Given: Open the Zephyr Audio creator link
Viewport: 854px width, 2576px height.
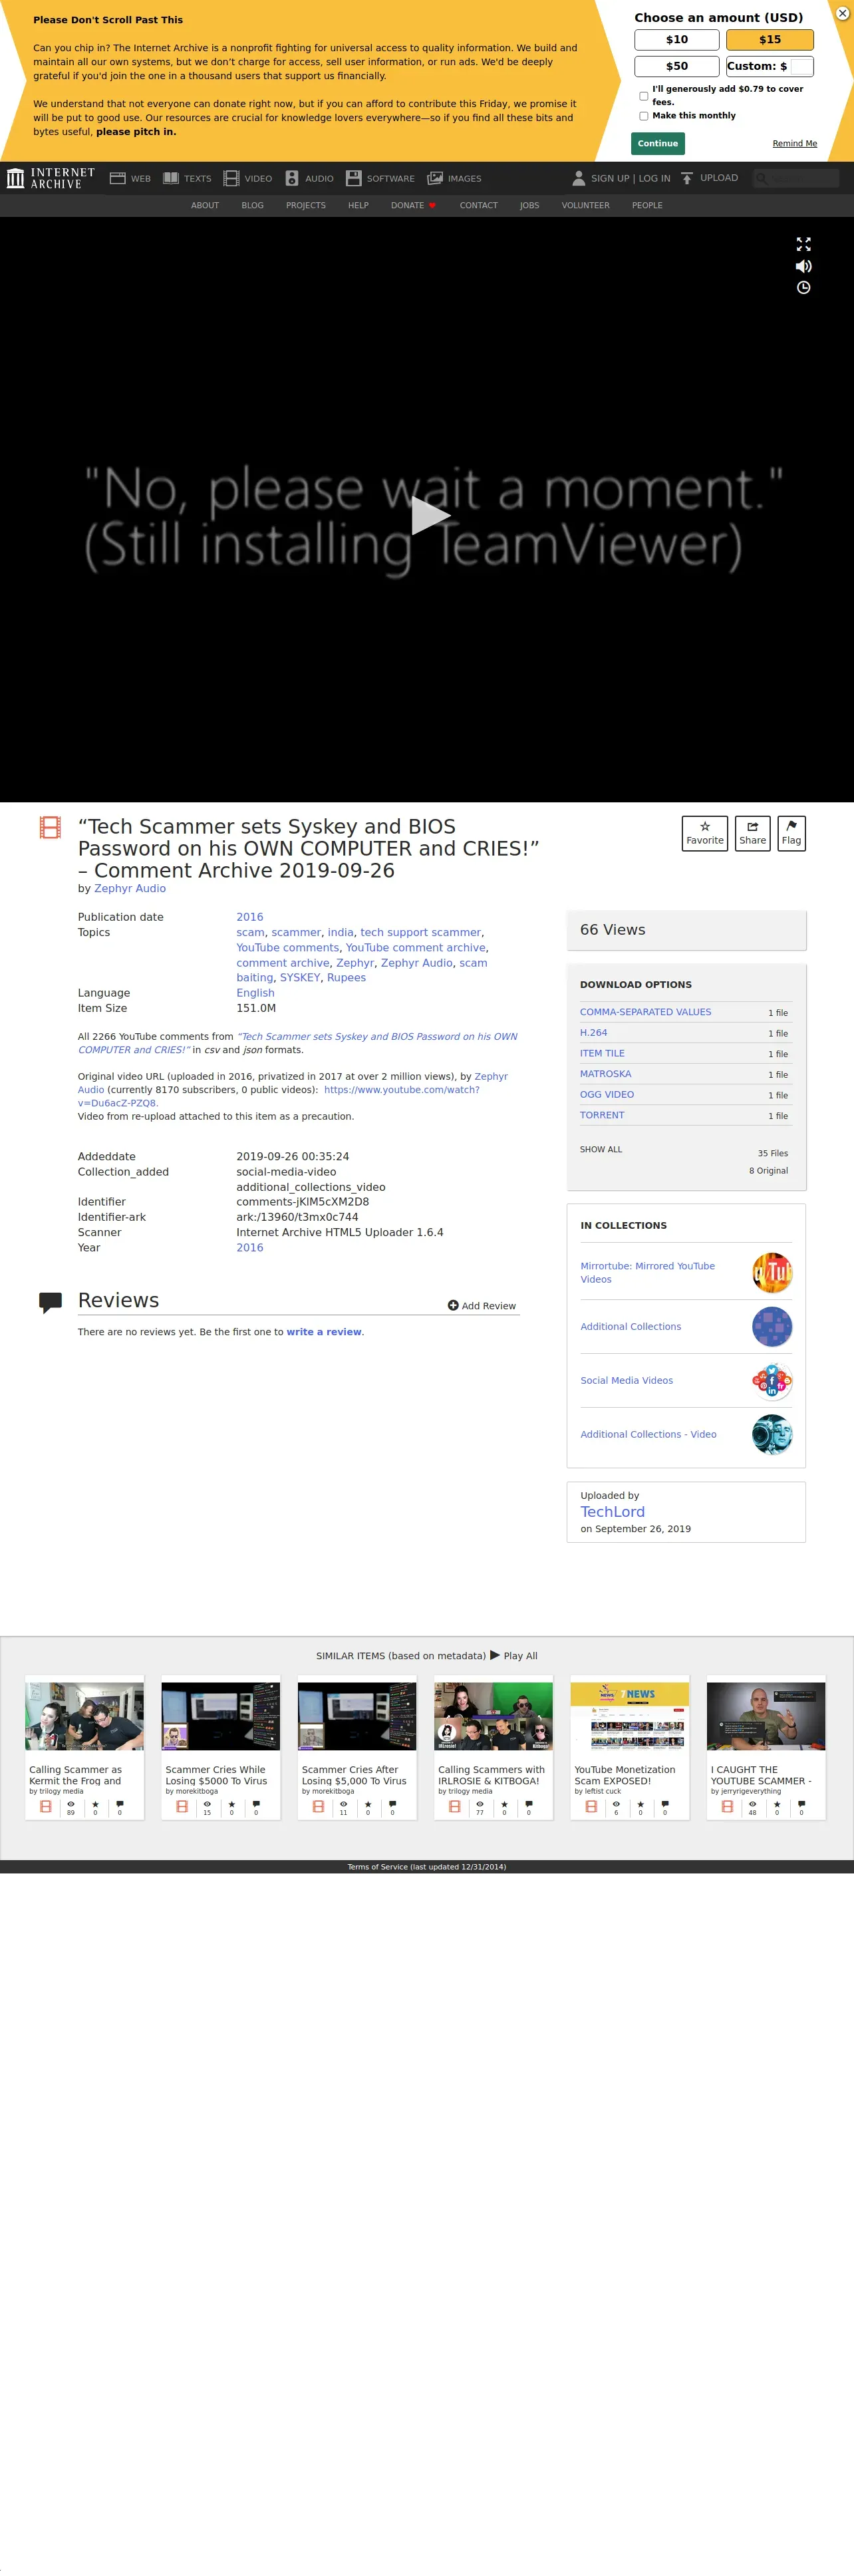Looking at the screenshot, I should [x=130, y=888].
